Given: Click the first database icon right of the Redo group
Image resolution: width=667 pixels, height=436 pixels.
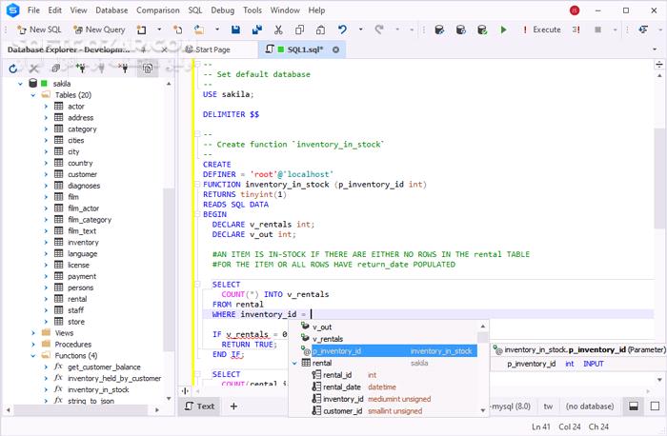Looking at the screenshot, I should point(439,30).
